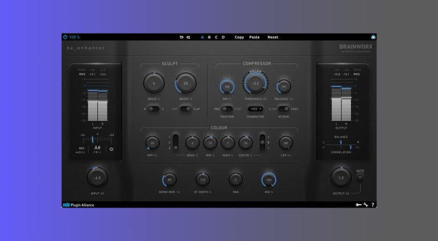Click the Bass A/B/C selector slider
This screenshot has width=438, height=241.
[176, 142]
